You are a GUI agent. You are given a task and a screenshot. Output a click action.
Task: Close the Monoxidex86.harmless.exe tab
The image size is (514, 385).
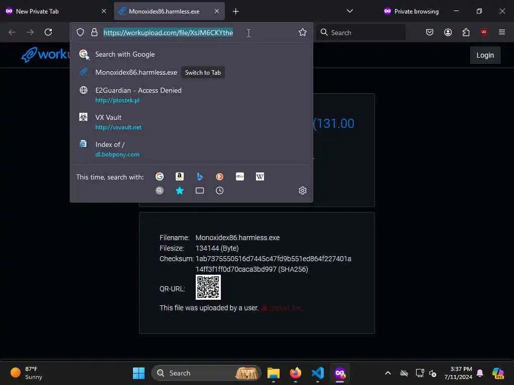pyautogui.click(x=217, y=11)
